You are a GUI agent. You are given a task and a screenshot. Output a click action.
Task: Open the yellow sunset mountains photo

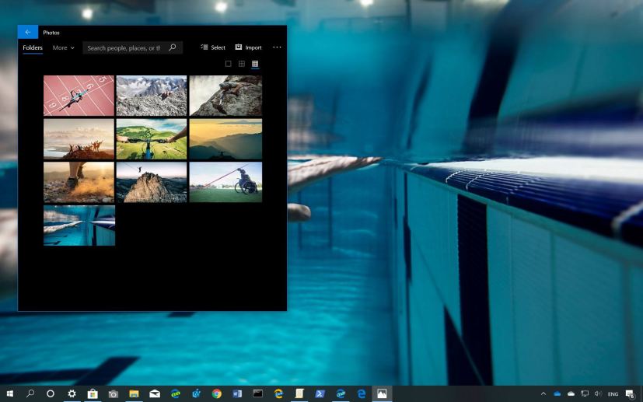(225, 139)
